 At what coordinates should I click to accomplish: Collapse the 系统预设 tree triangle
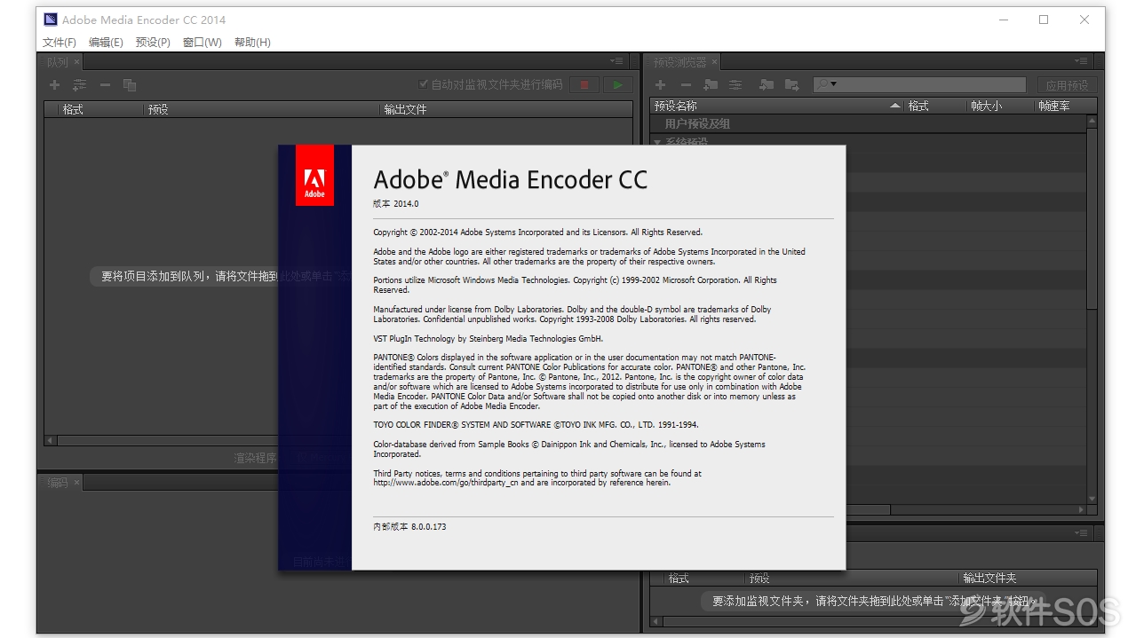(658, 142)
